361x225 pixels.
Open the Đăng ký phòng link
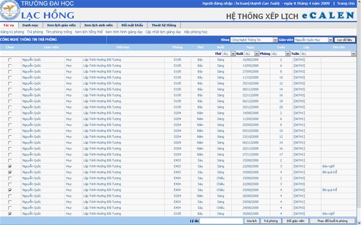[x=12, y=32]
